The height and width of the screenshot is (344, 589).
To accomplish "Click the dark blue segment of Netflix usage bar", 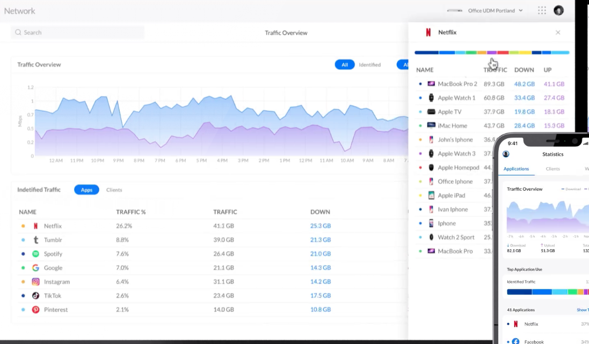I will click(x=426, y=53).
